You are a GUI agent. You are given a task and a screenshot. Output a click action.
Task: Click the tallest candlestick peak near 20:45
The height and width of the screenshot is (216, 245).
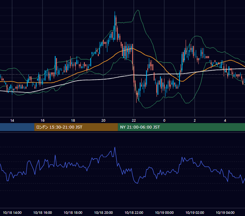(115, 26)
